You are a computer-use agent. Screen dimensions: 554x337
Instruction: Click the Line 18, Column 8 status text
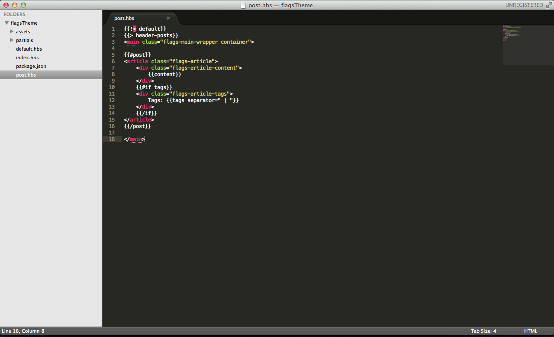click(23, 331)
